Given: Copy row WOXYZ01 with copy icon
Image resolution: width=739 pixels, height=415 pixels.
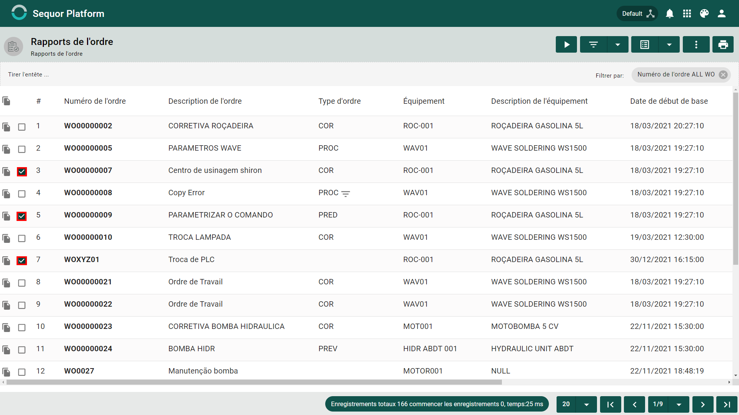Looking at the screenshot, I should [6, 261].
